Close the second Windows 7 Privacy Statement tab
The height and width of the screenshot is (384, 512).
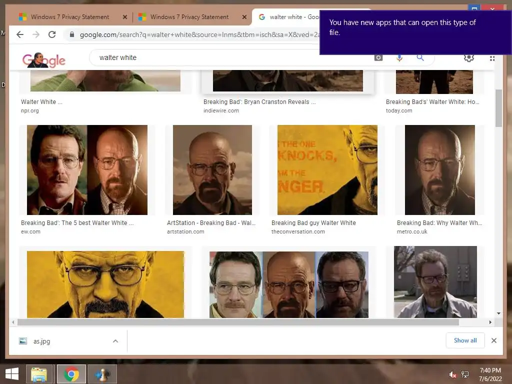(x=244, y=17)
